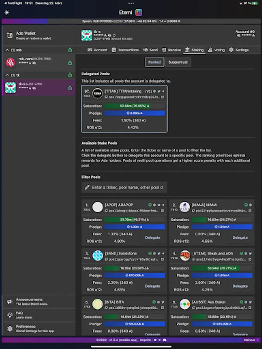Open footer Discord icon
The height and width of the screenshot is (349, 262).
click(165, 340)
